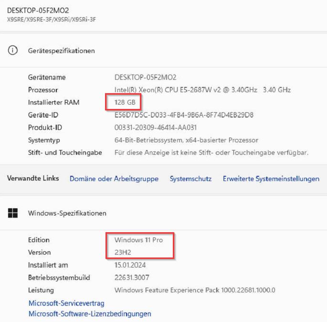This screenshot has width=327, height=322.
Task: Click the 128 GB installed RAM value
Action: [125, 102]
